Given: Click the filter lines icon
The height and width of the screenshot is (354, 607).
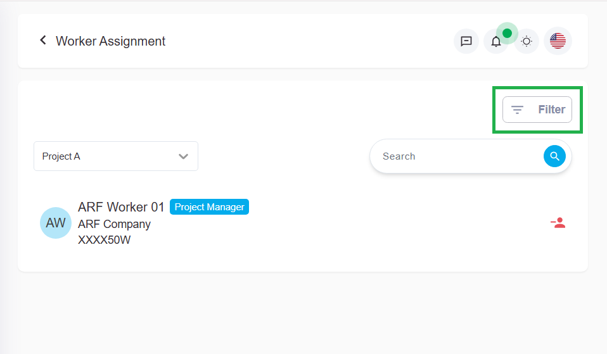Looking at the screenshot, I should point(517,110).
